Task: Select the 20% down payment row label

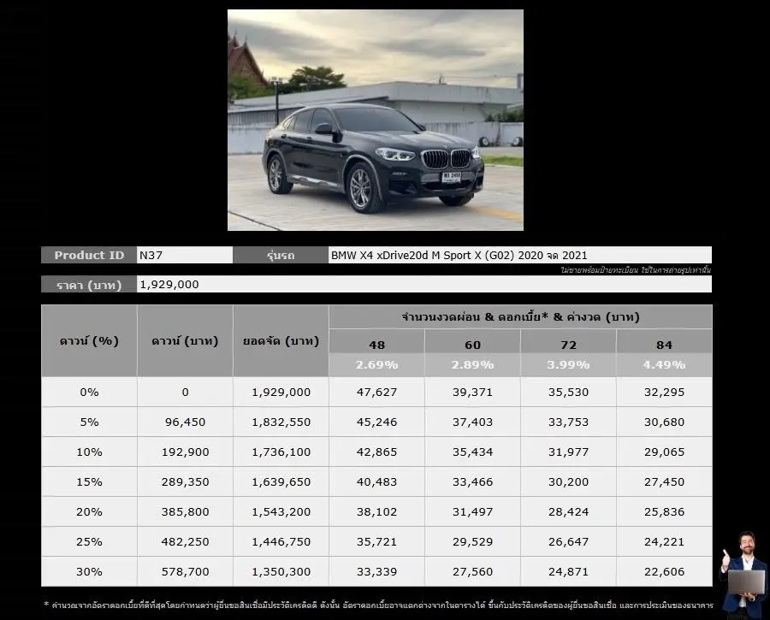Action: click(89, 511)
